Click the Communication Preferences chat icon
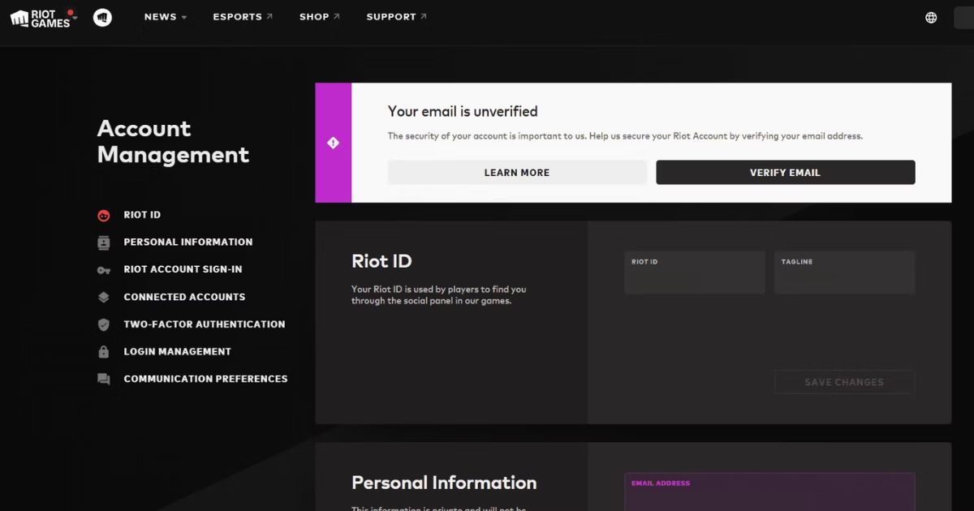 pos(103,380)
